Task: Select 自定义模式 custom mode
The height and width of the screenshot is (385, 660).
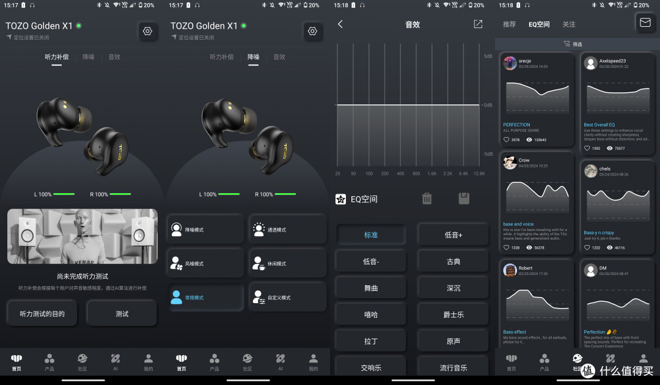Action: click(288, 297)
